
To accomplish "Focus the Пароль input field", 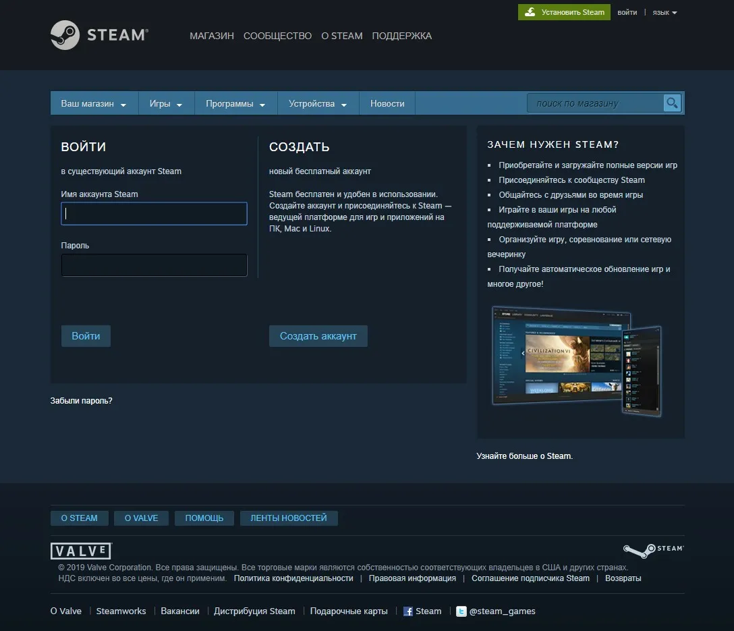I will (154, 265).
